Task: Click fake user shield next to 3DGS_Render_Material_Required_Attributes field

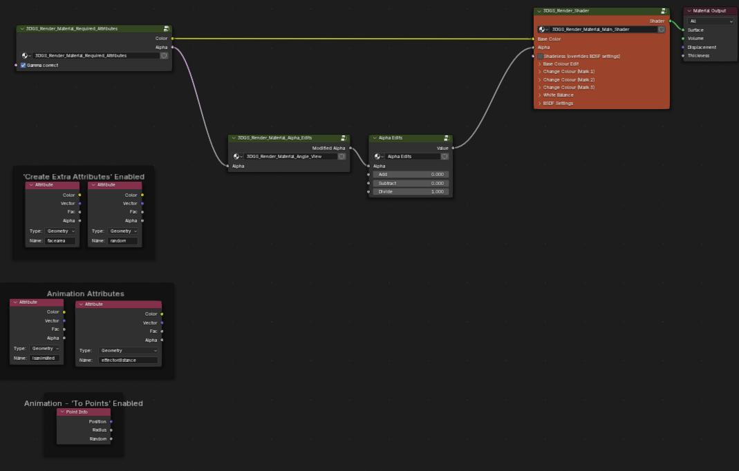Action: [164, 55]
